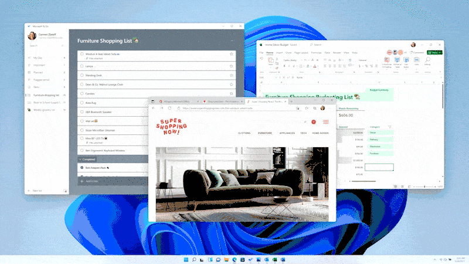Click the Excel Share button

tap(434, 52)
